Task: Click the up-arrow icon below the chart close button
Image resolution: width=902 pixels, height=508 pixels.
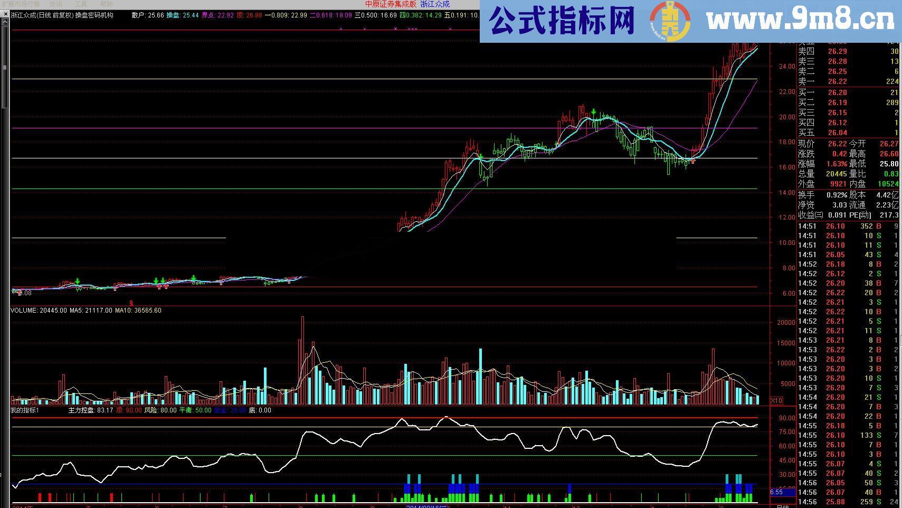Action: pos(4,22)
